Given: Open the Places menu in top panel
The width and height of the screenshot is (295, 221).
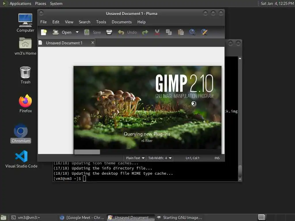Looking at the screenshot, I should [x=40, y=3].
